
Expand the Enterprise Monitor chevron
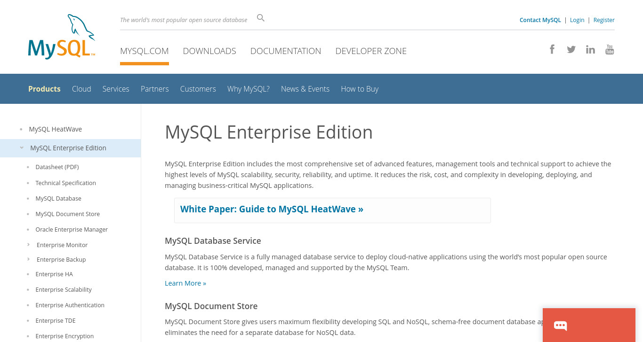pos(29,245)
